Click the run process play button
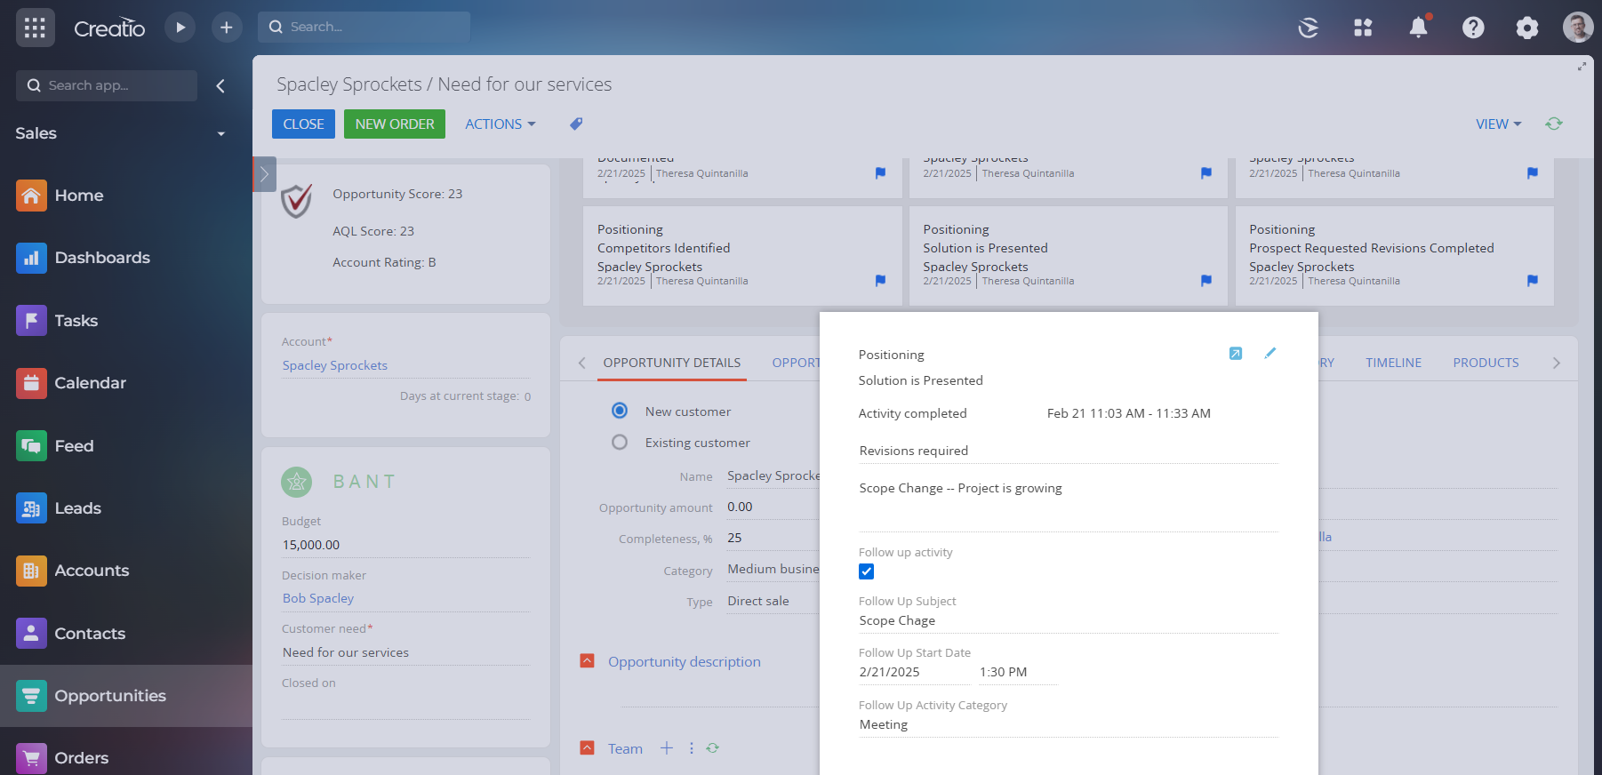Image resolution: width=1602 pixels, height=775 pixels. [x=180, y=28]
